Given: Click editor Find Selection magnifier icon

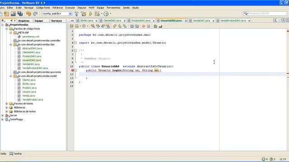Looking at the screenshot, I should [x=93, y=26].
